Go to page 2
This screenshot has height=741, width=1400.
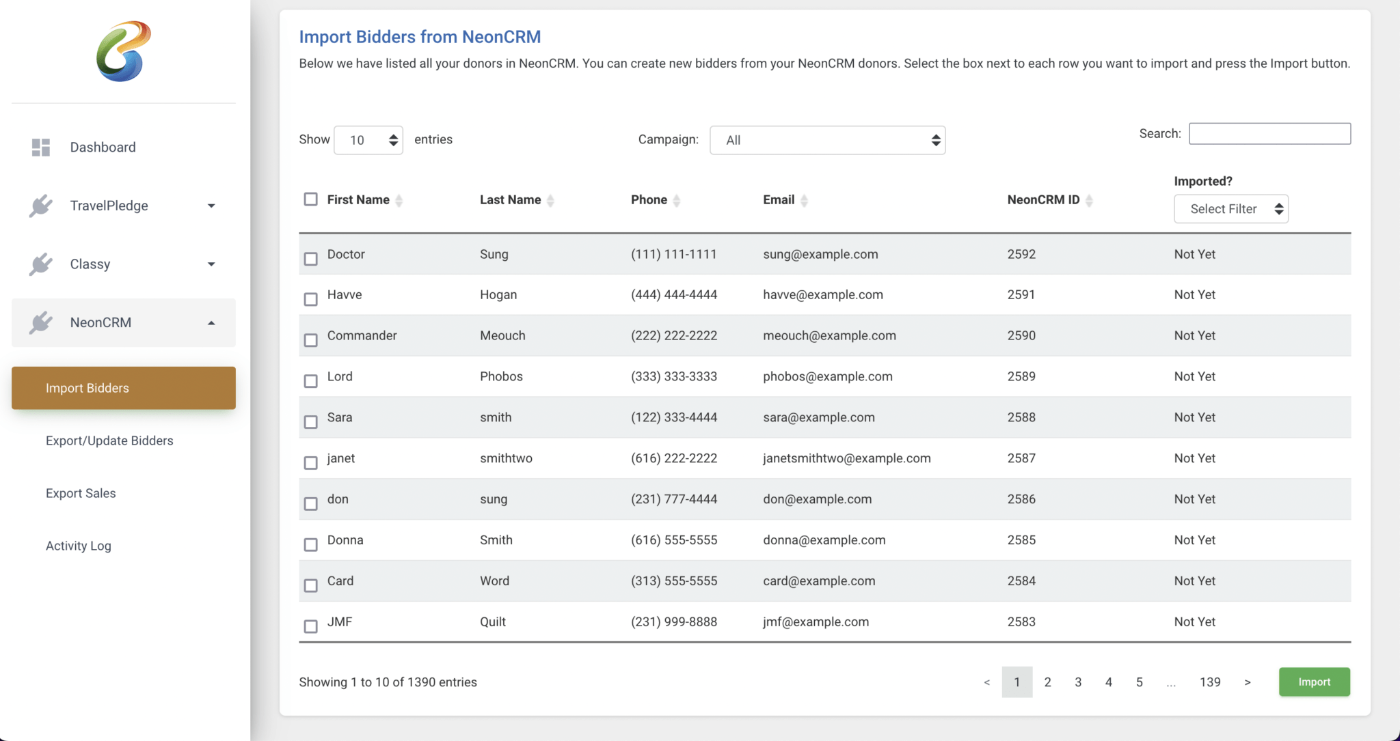[x=1047, y=682]
